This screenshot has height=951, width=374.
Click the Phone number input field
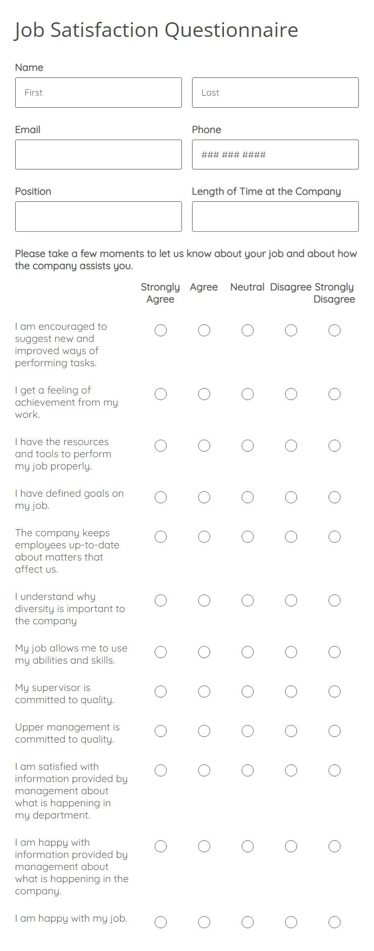click(275, 154)
